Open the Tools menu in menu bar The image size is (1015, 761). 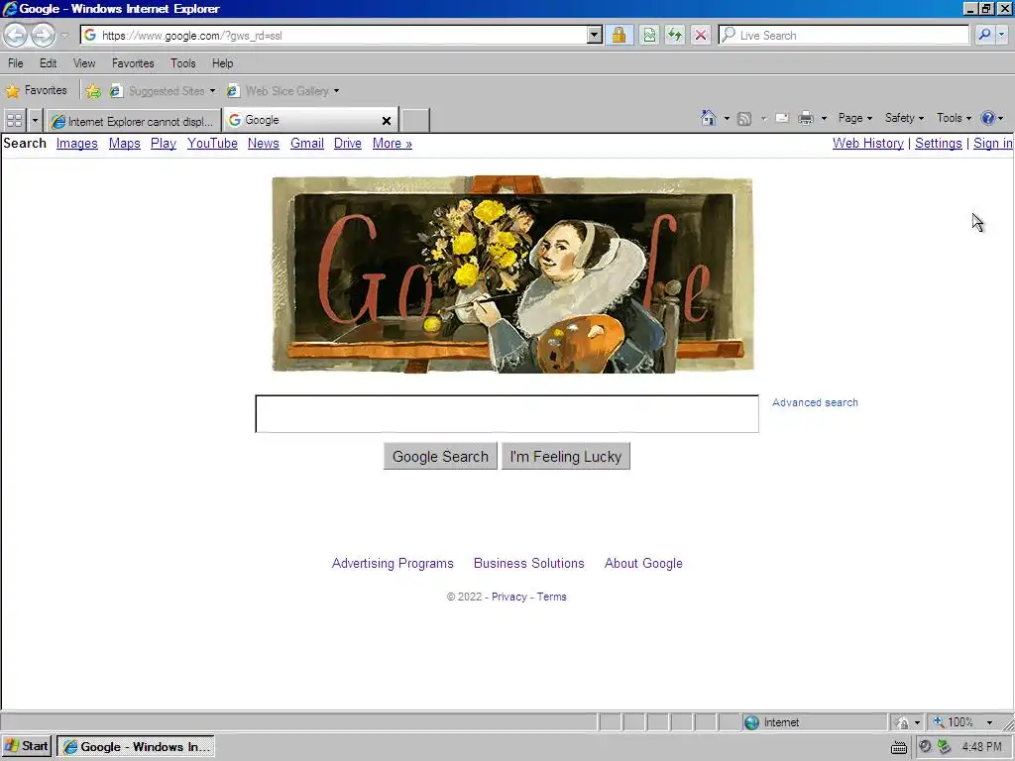(183, 63)
